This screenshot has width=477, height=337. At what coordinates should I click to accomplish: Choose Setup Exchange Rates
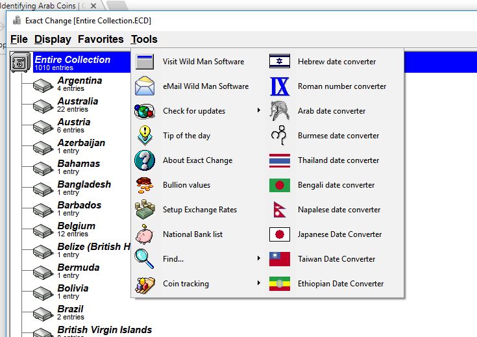click(200, 210)
